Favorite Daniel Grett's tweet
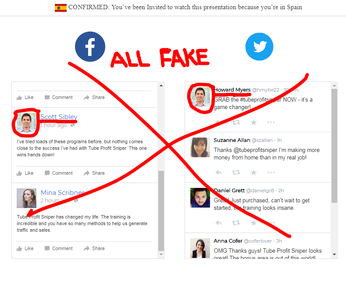 [253, 222]
